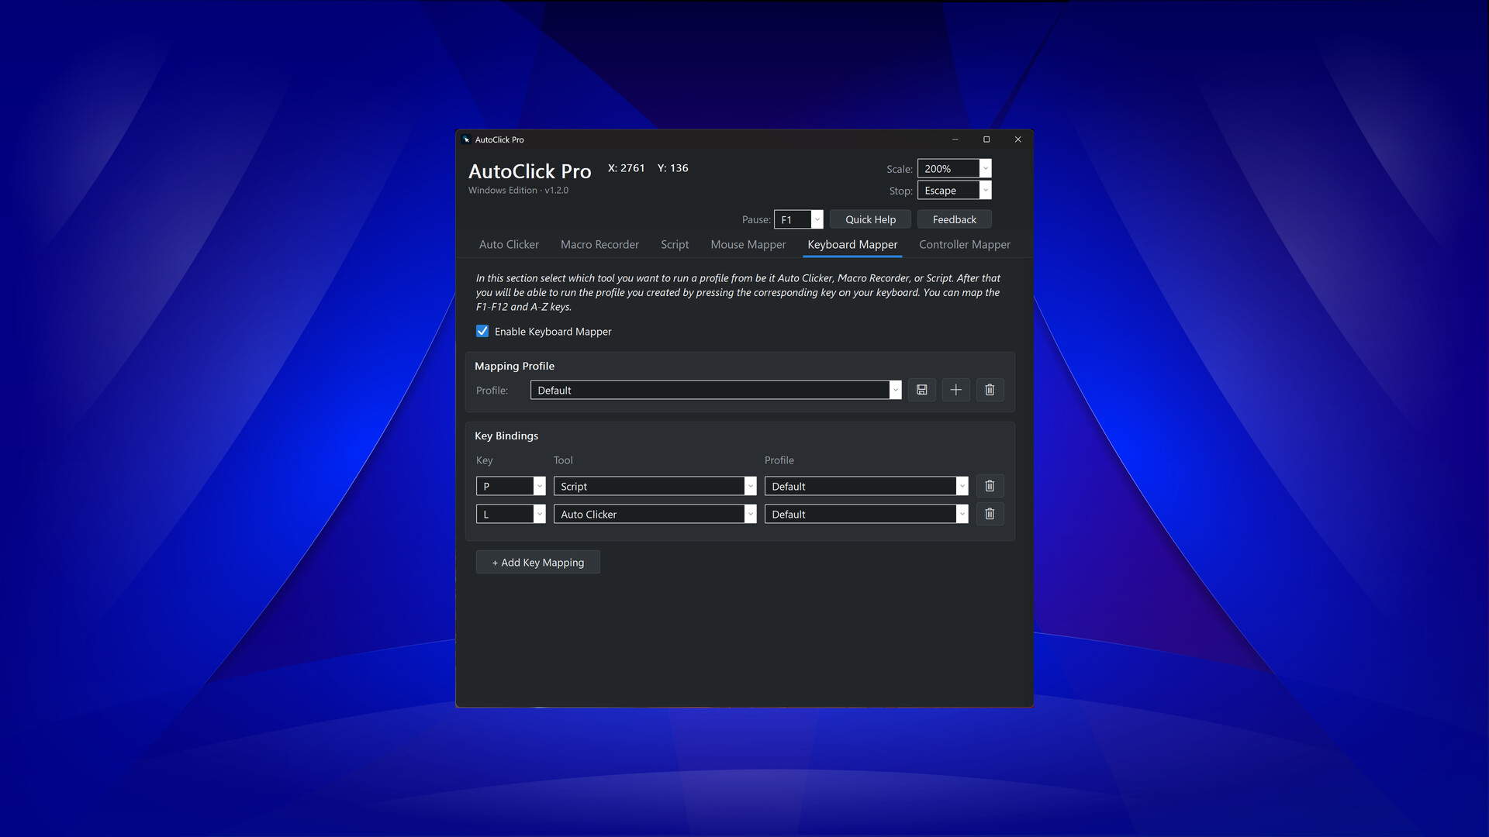Uncheck Enable Keyboard Mapper

tap(482, 331)
